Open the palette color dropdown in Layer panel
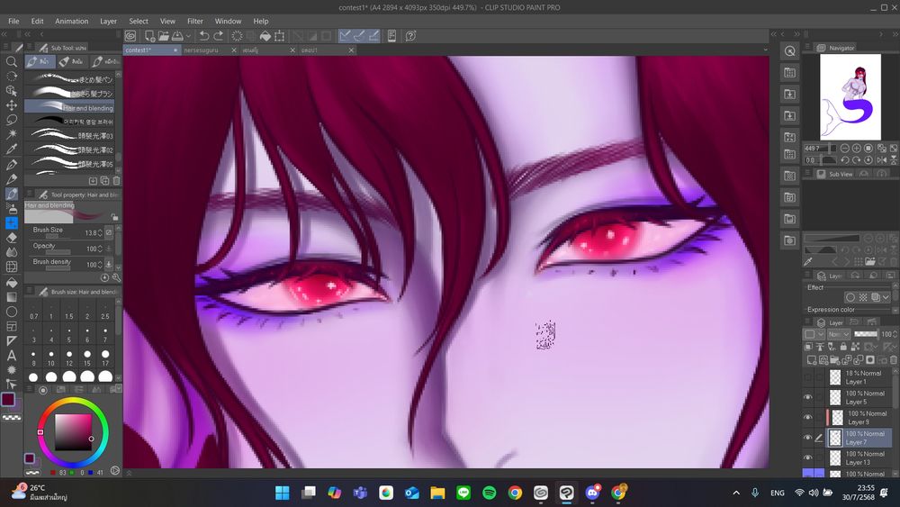 814,334
